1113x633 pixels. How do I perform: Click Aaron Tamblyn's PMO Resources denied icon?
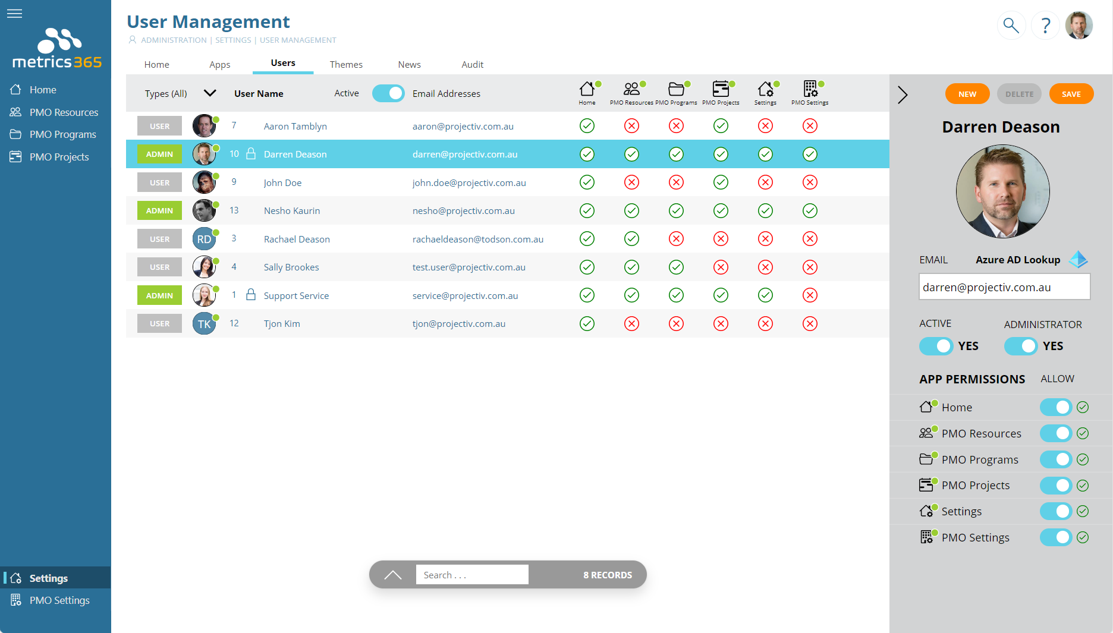click(x=631, y=126)
